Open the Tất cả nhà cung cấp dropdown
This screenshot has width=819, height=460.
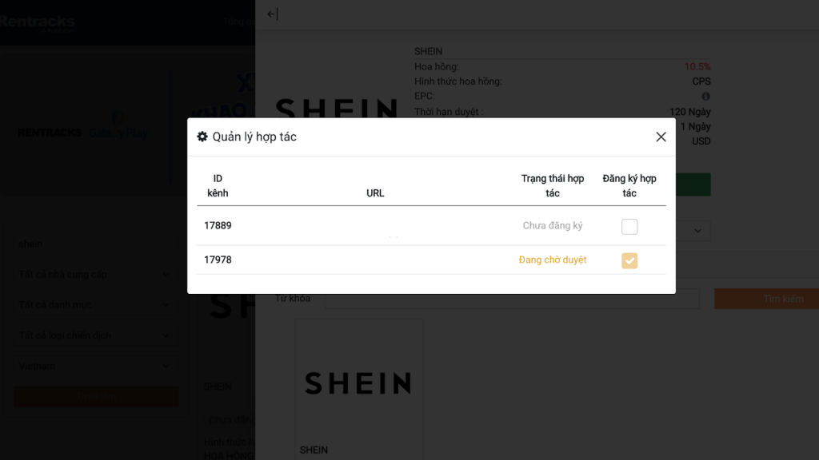click(95, 275)
